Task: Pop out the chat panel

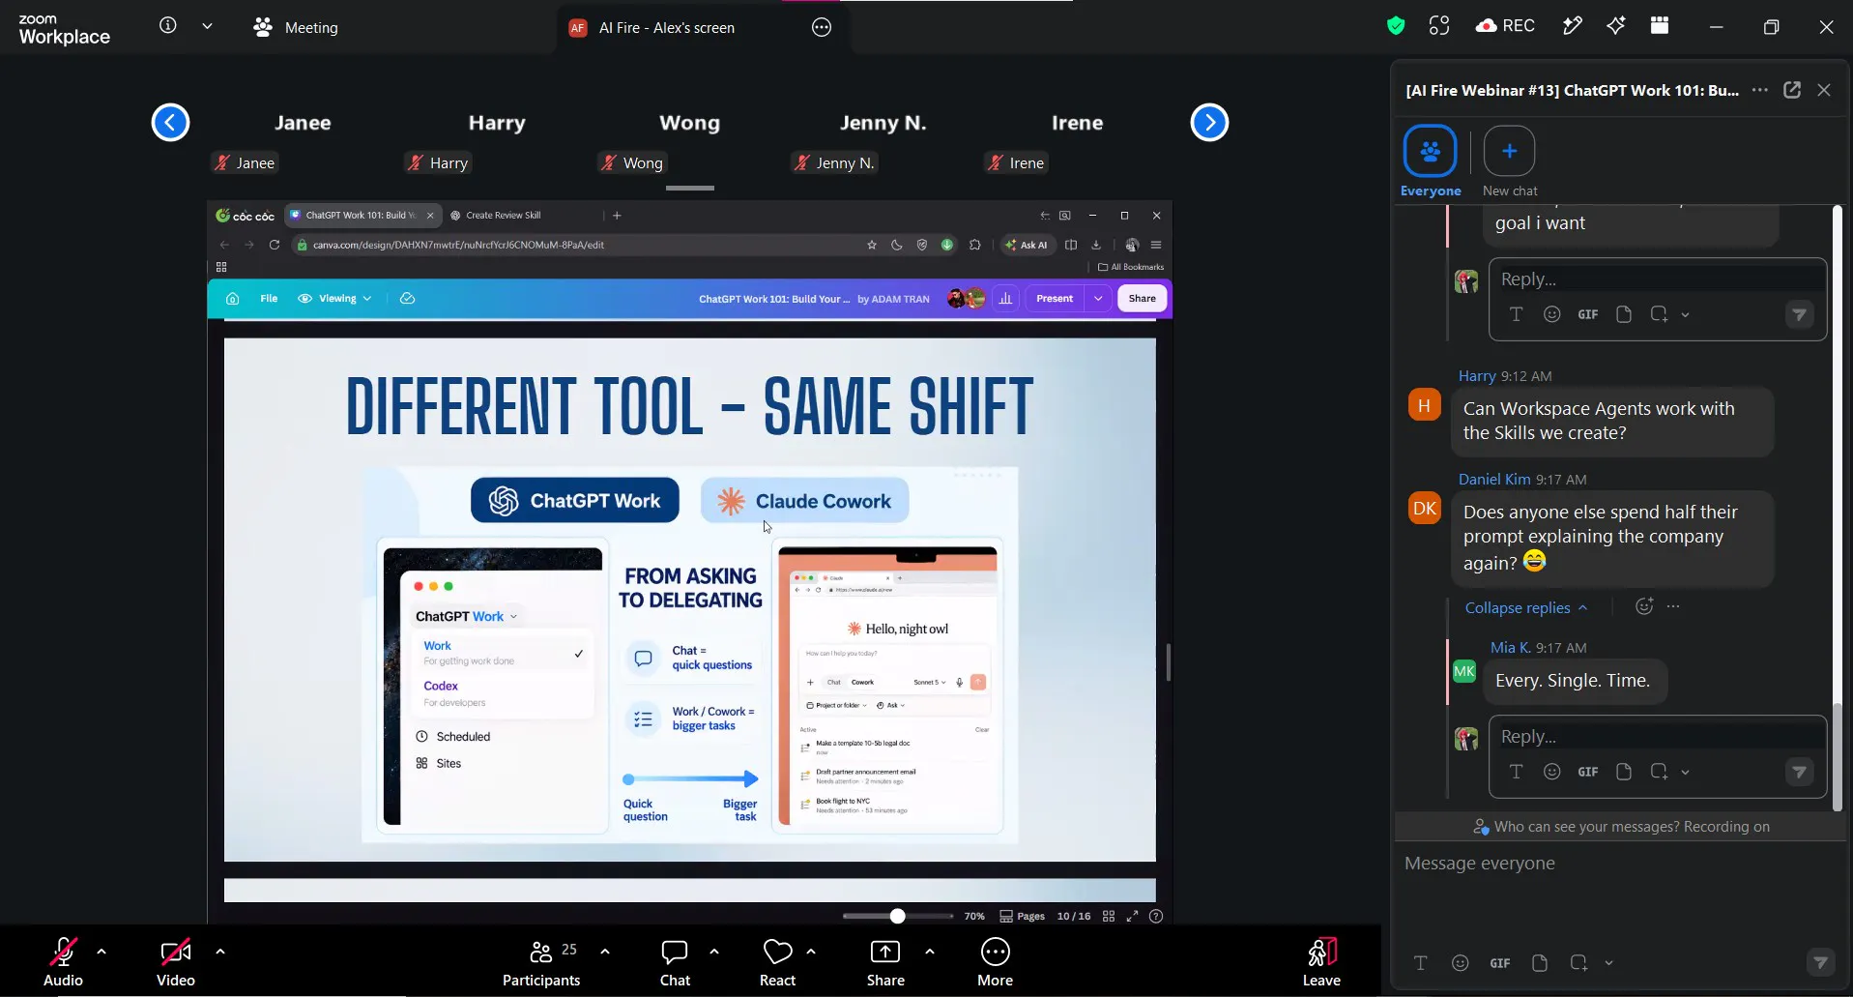Action: tap(1792, 90)
